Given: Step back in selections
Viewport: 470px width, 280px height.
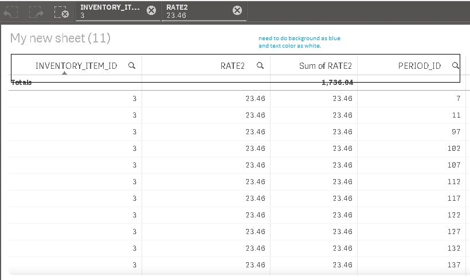Looking at the screenshot, I should click(x=11, y=12).
